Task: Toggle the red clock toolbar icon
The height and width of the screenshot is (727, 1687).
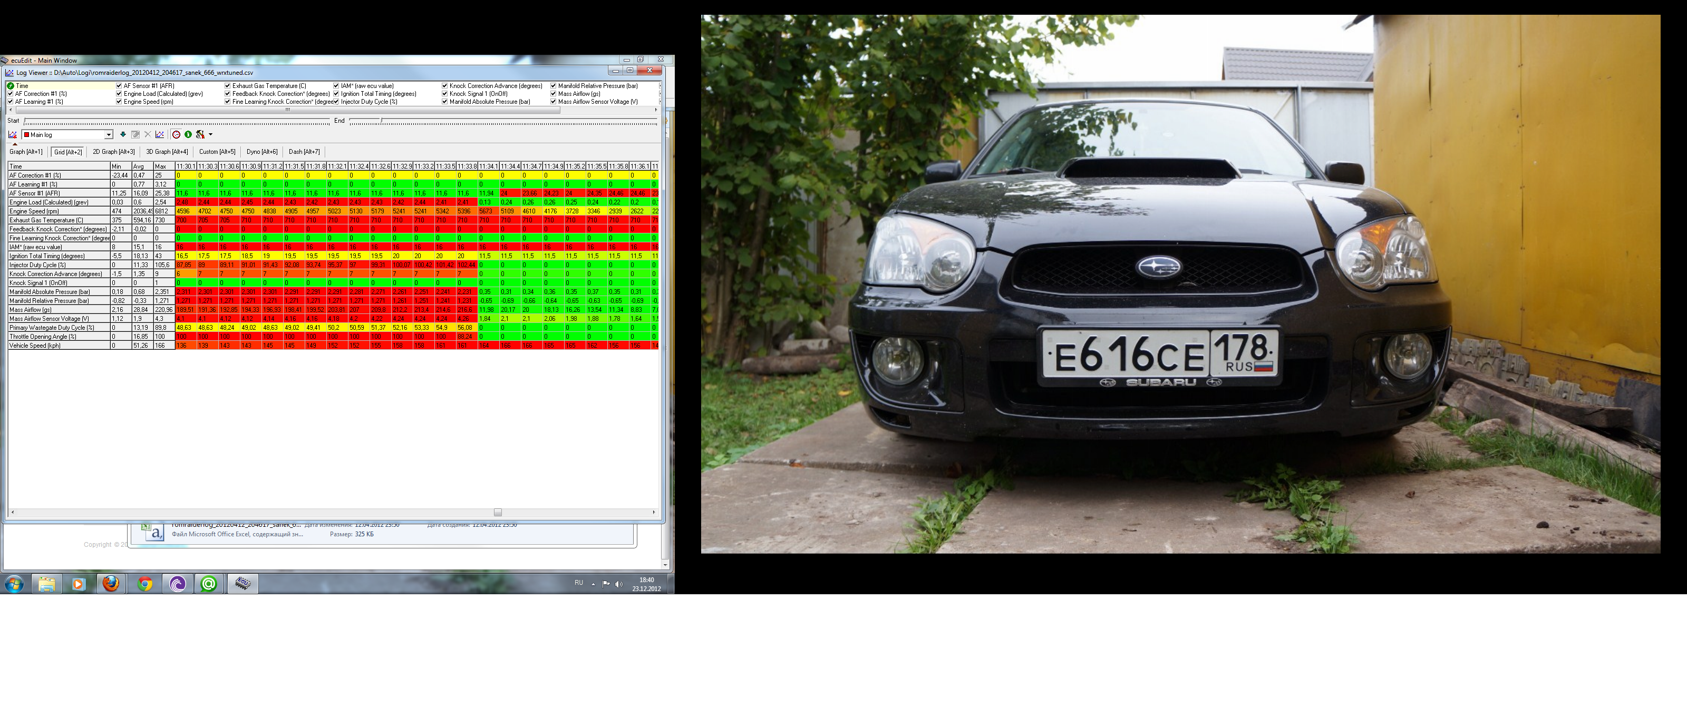Action: coord(176,135)
